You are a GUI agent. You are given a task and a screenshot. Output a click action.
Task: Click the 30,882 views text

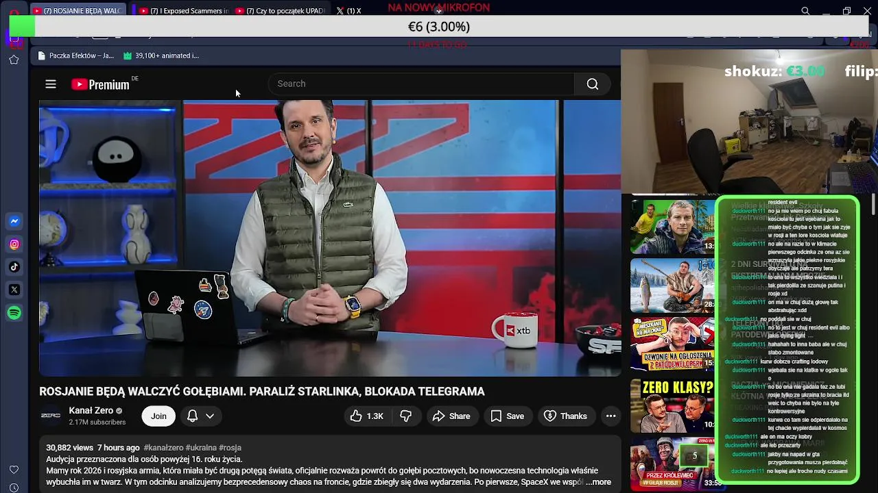click(69, 448)
